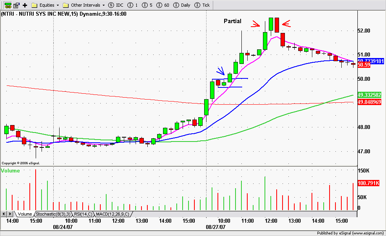
Task: Click the right tab scroll arrow
Action: coord(10,214)
